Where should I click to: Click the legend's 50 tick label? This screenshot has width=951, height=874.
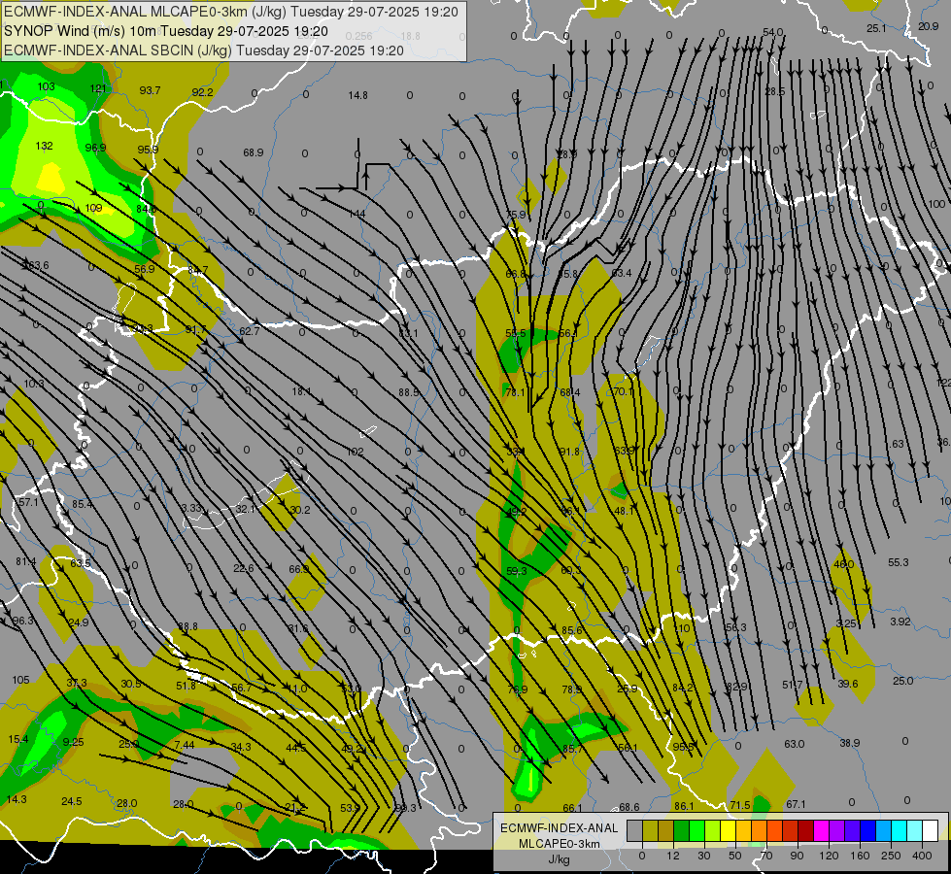(x=735, y=856)
